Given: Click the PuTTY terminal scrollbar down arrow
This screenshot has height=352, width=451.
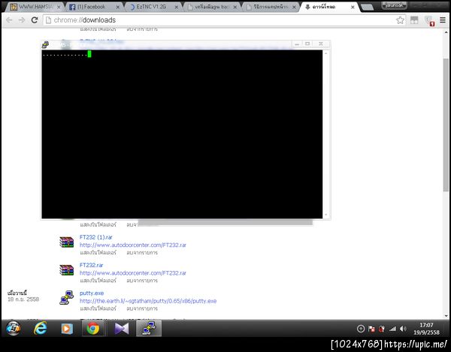Looking at the screenshot, I should pos(326,215).
